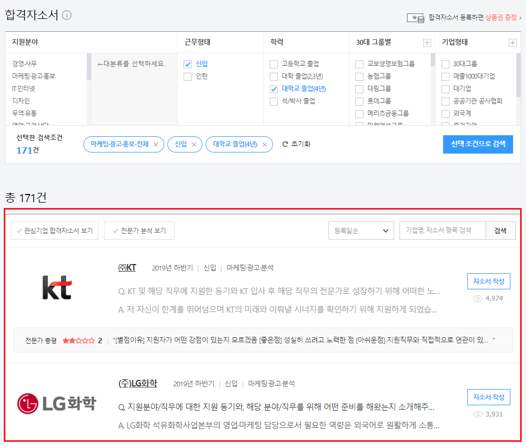Select IT·인터넷 category
The height and width of the screenshot is (444, 526).
[24, 89]
